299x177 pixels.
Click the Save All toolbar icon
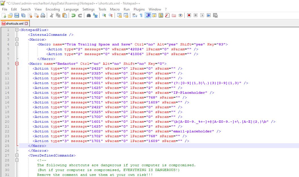[x=23, y=15]
